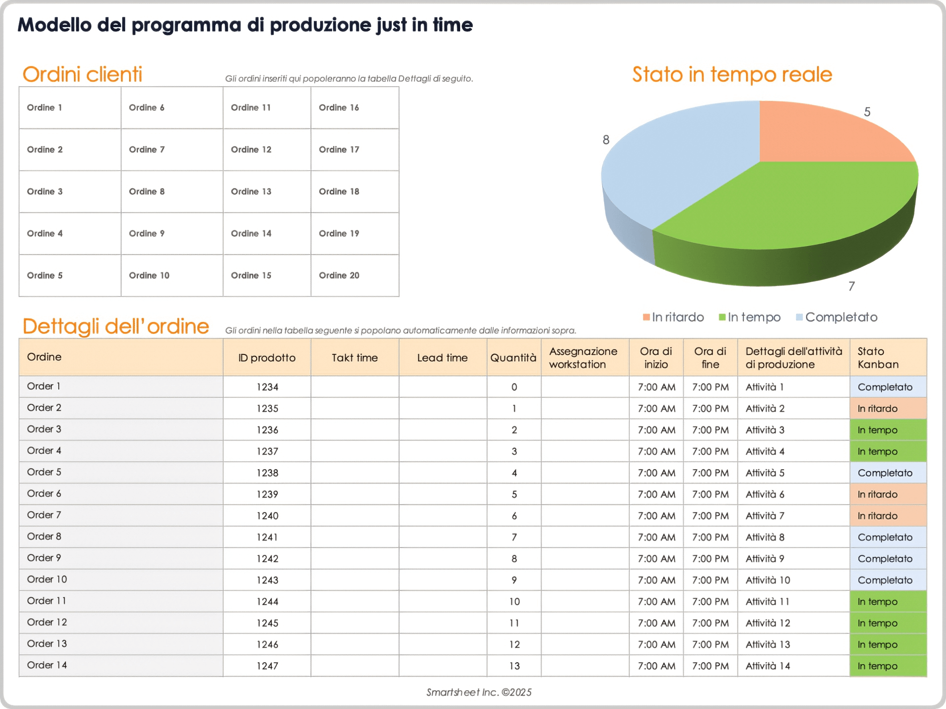
Task: Click the Completato legend swatch
Action: [800, 317]
